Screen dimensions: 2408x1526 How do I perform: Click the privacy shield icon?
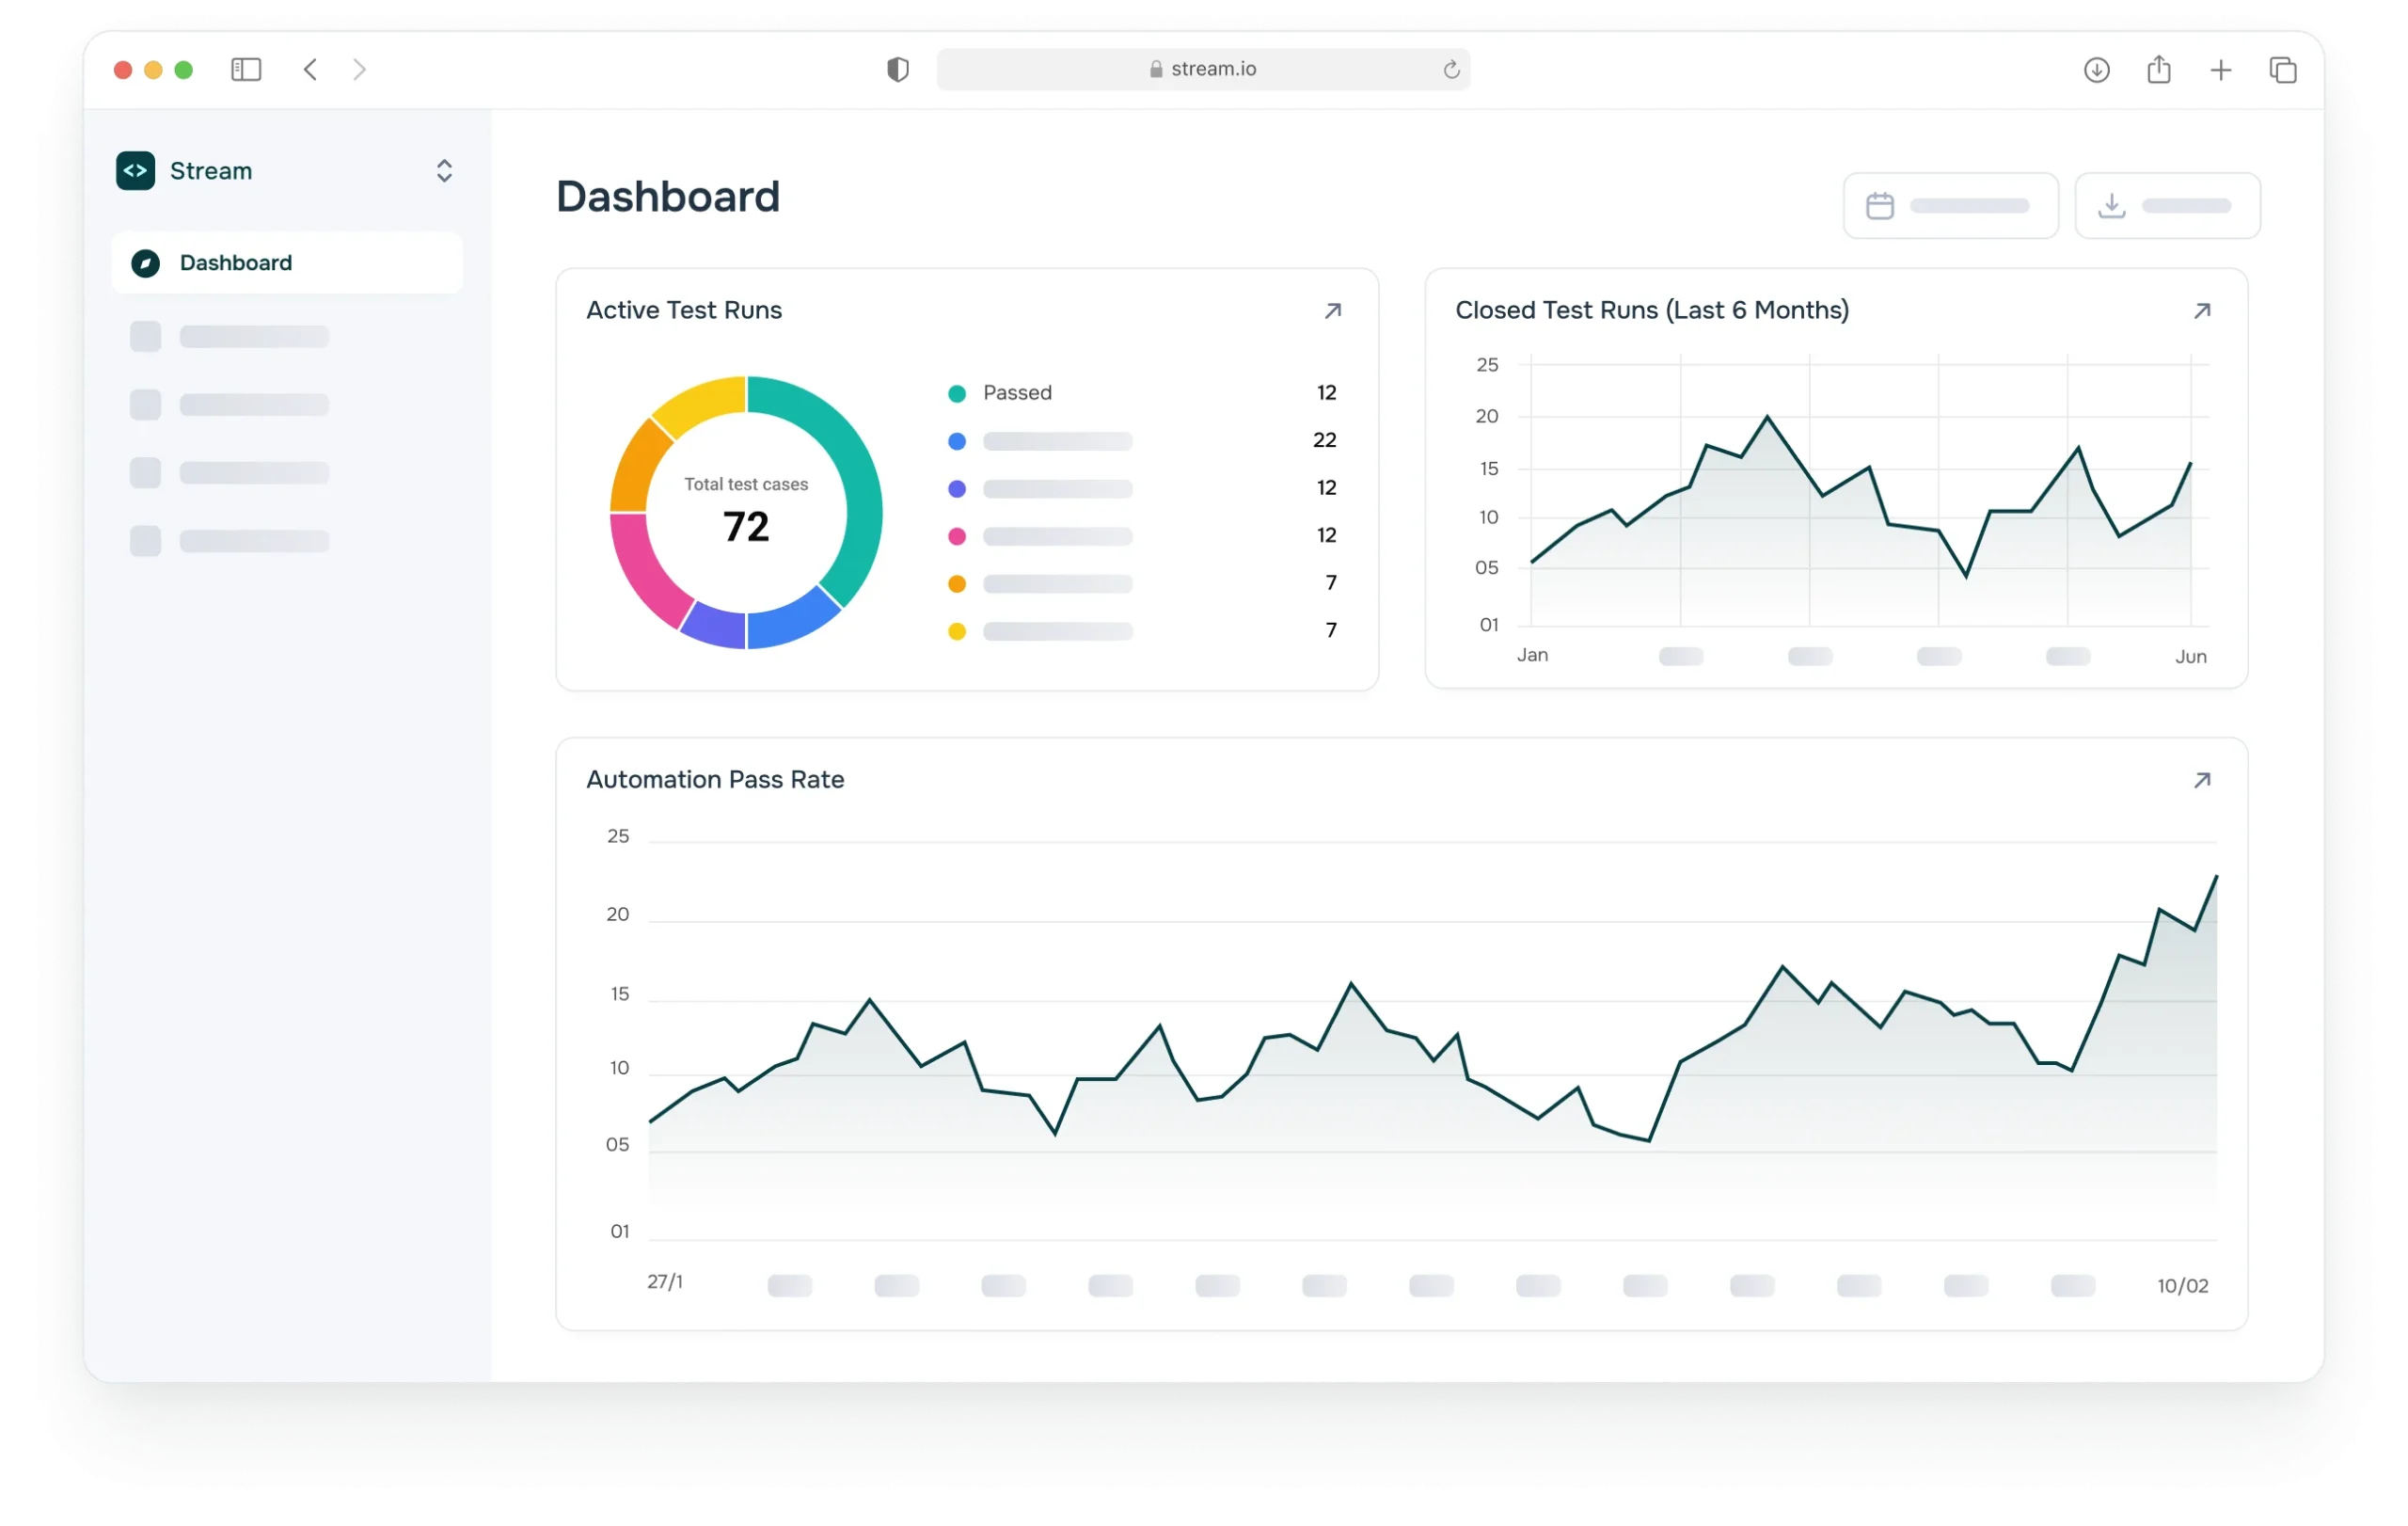click(898, 69)
